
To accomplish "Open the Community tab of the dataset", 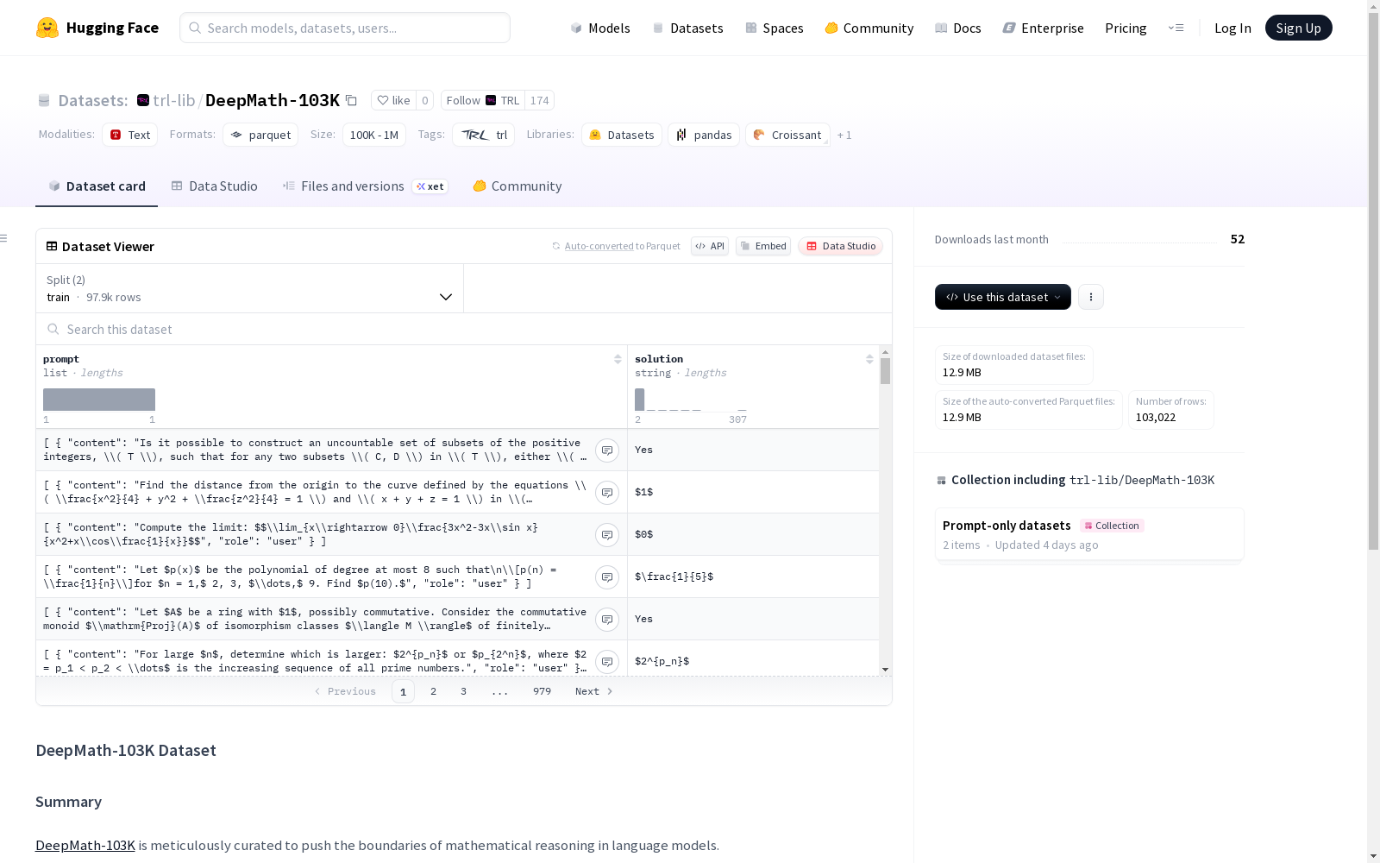I will coord(517,186).
